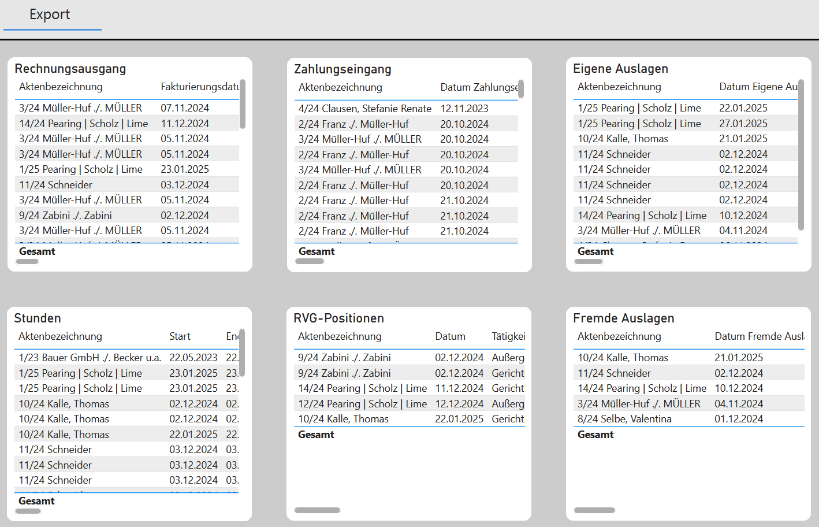Select RVG-Positionen row '12/24 Pearing | Scholz | Lime'
819x527 pixels.
(x=409, y=404)
